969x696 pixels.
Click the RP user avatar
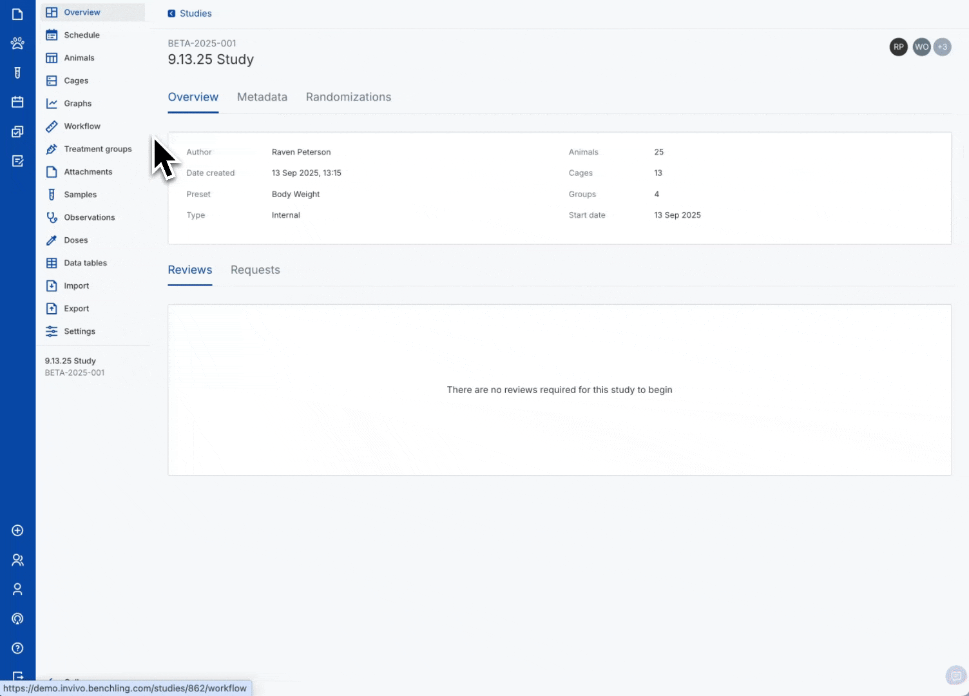point(898,47)
